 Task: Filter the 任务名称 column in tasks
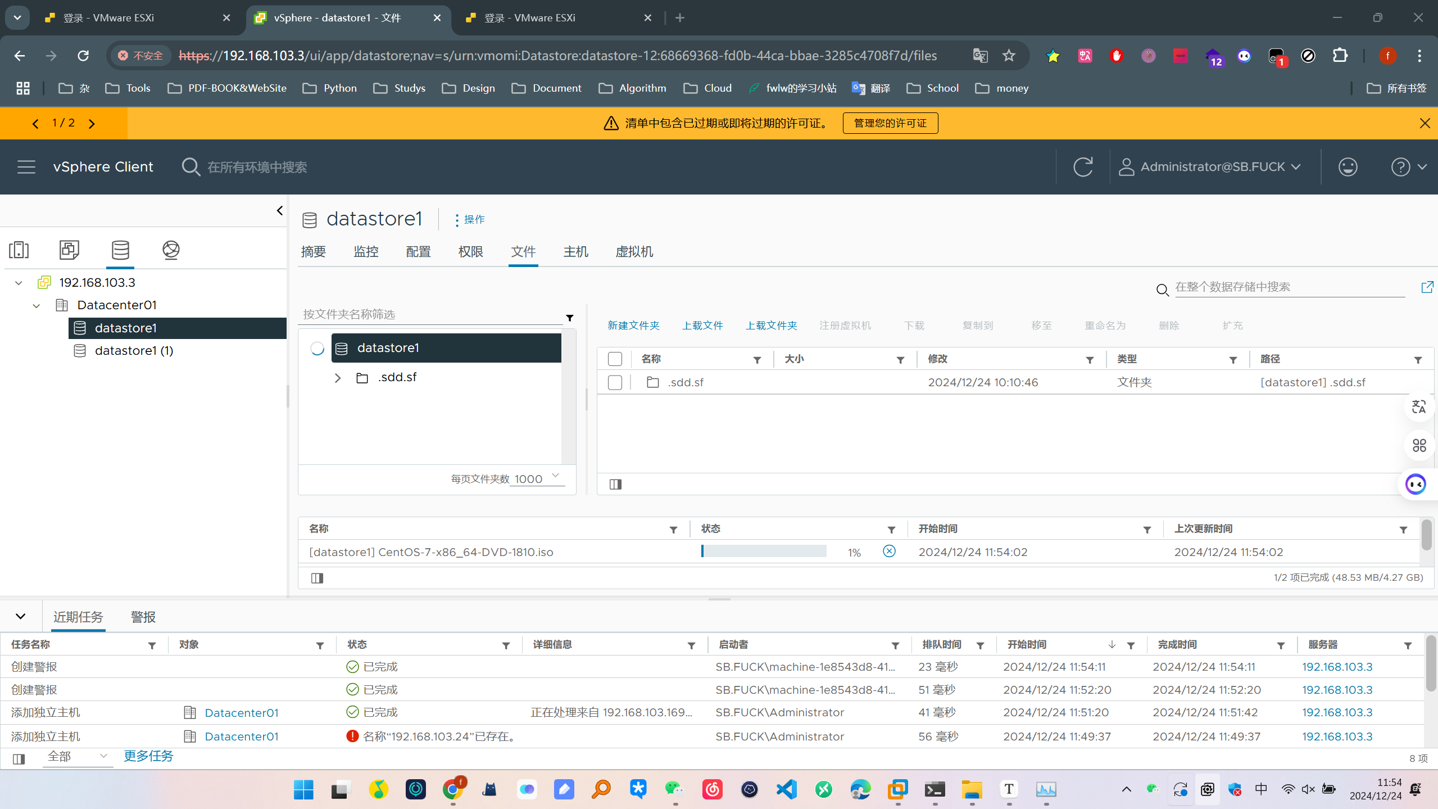click(x=152, y=646)
